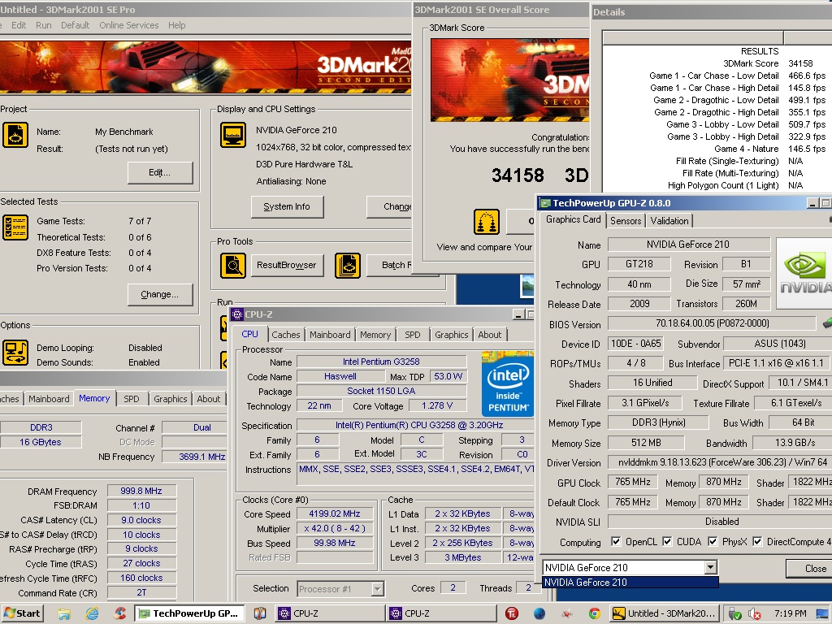Open the Online Services menu

129,25
